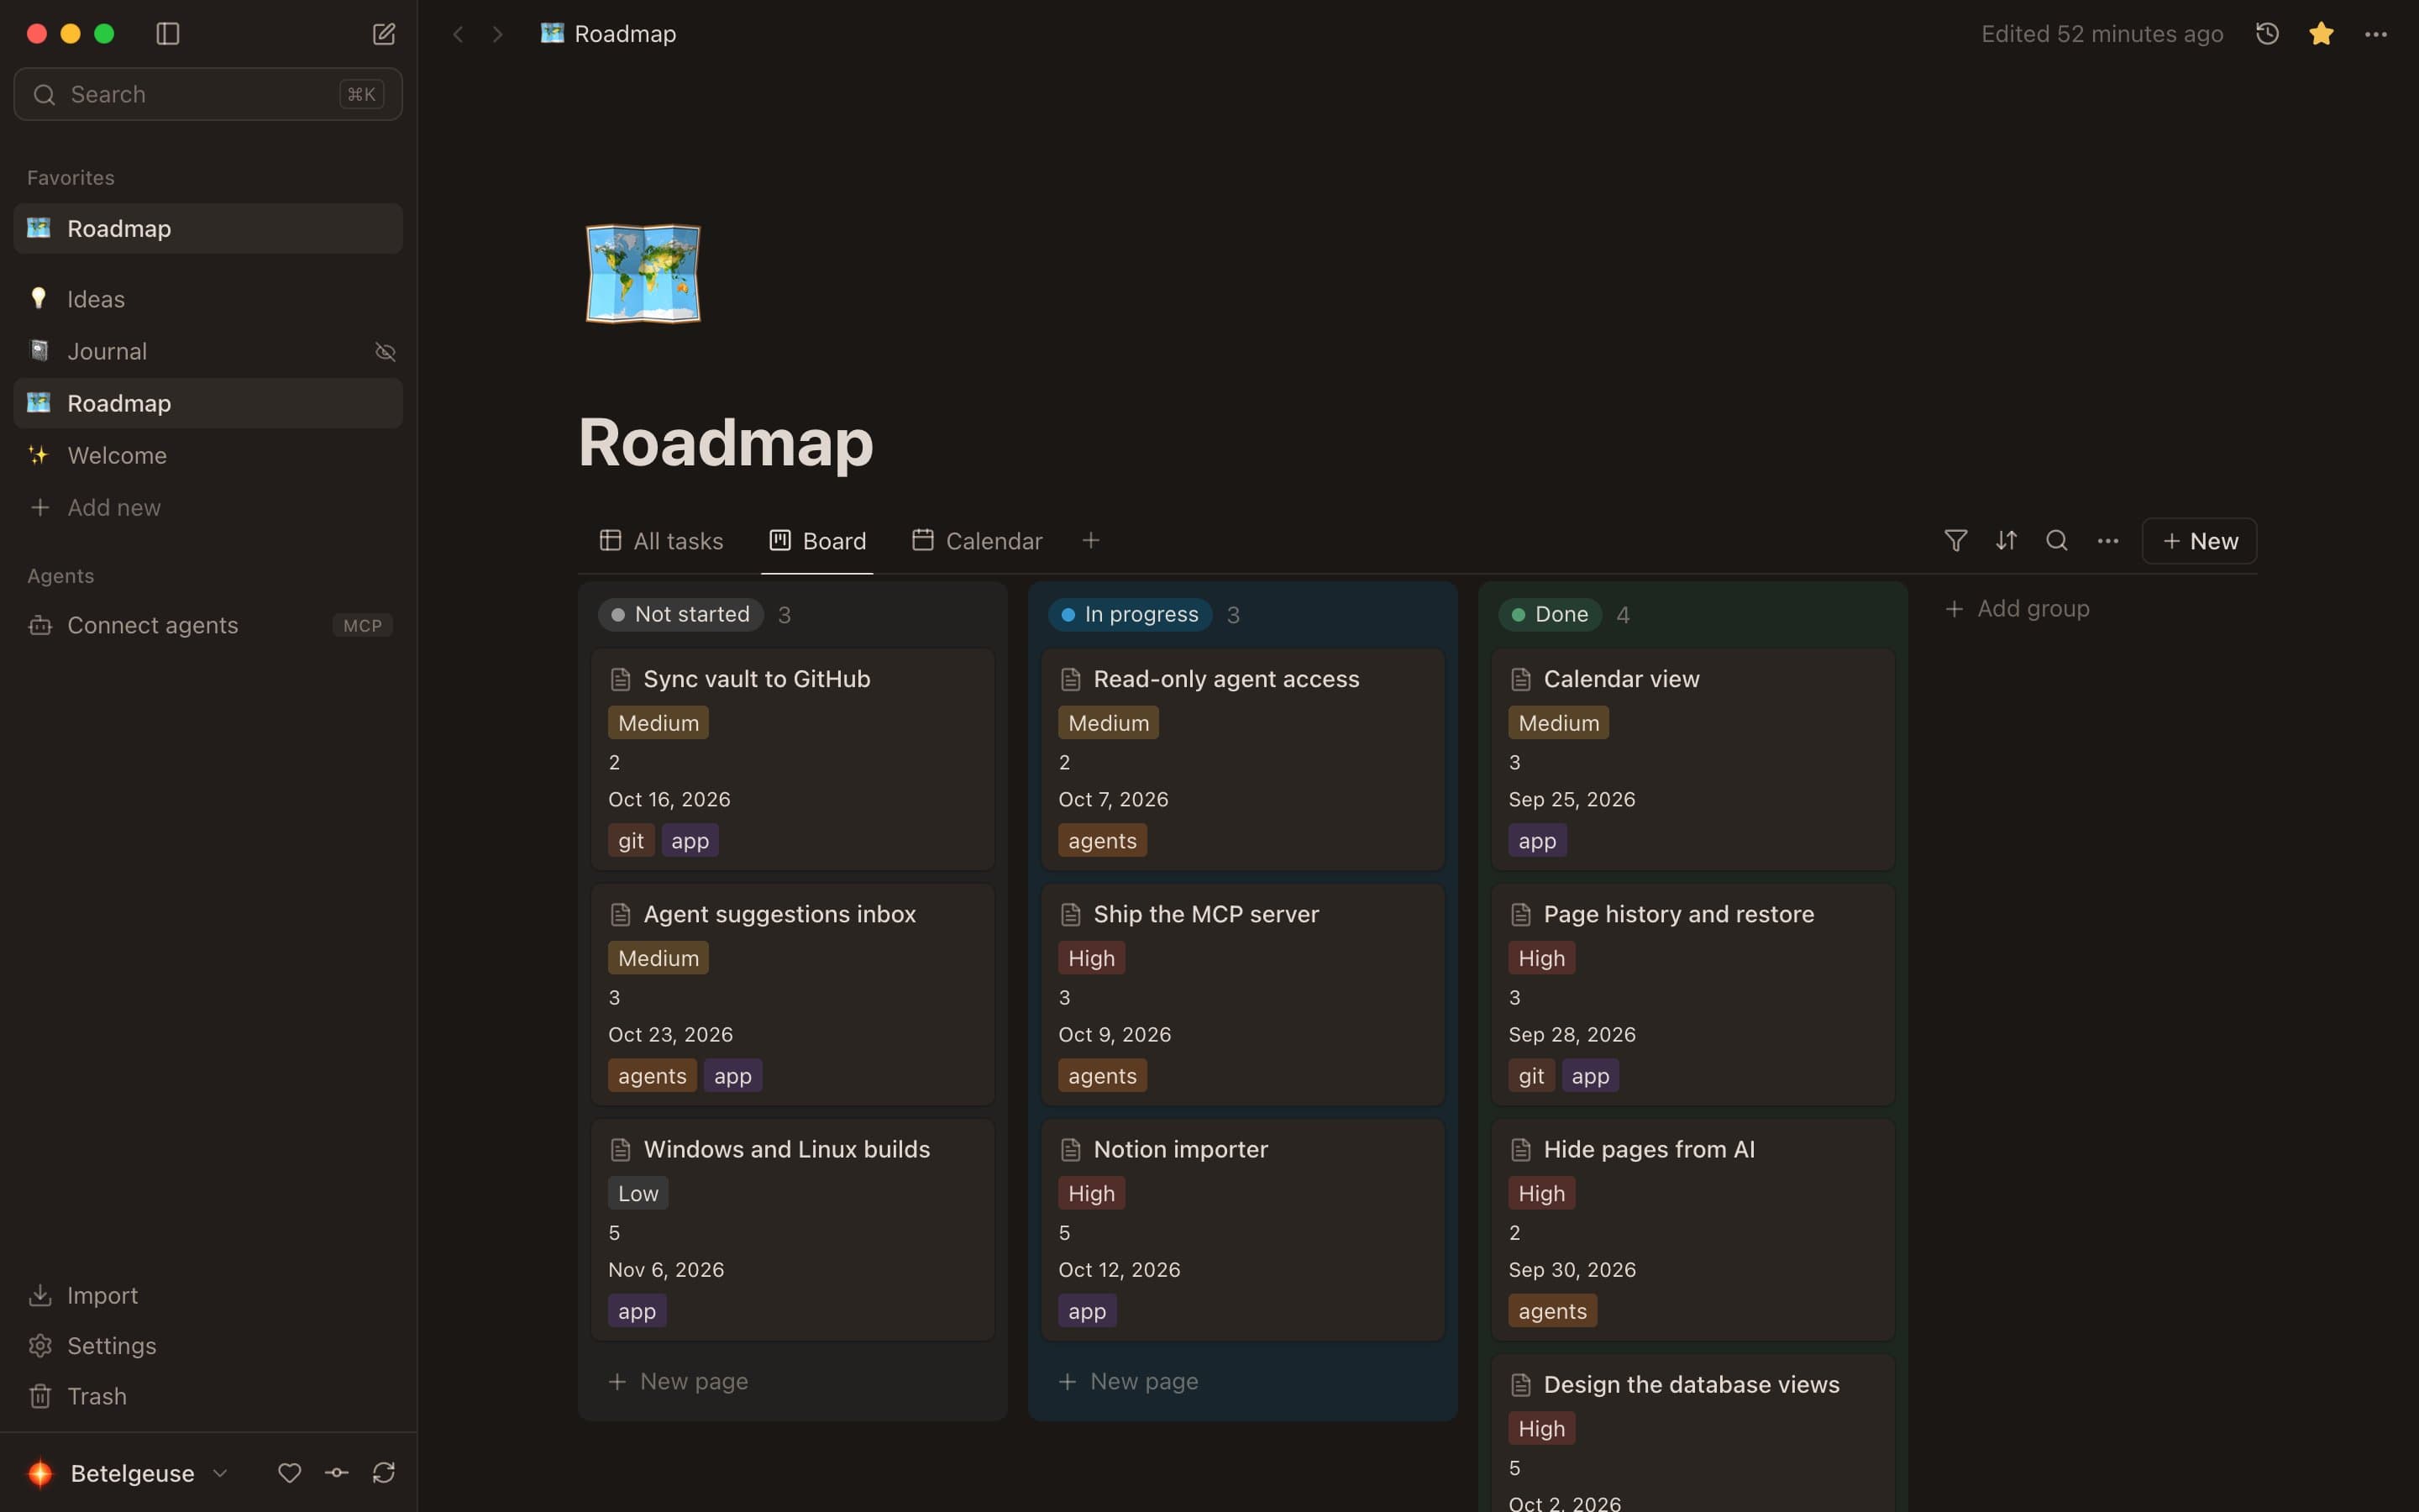Click the Not started status label
The width and height of the screenshot is (2419, 1512).
[x=680, y=614]
